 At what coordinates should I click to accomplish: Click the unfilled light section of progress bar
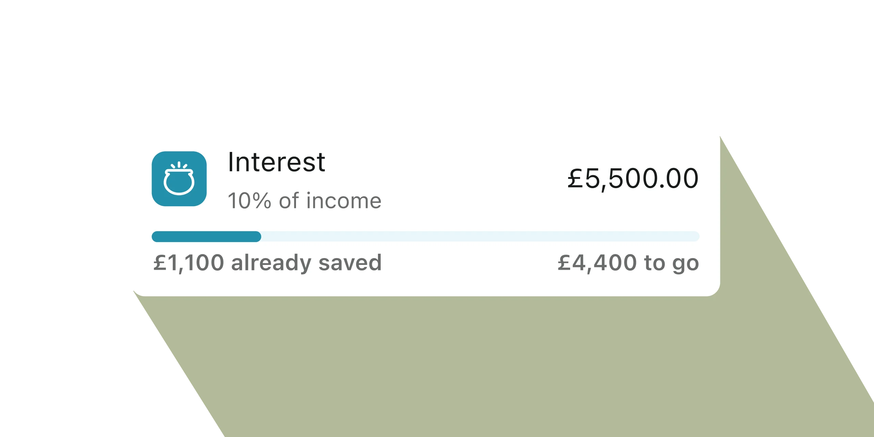click(x=480, y=237)
